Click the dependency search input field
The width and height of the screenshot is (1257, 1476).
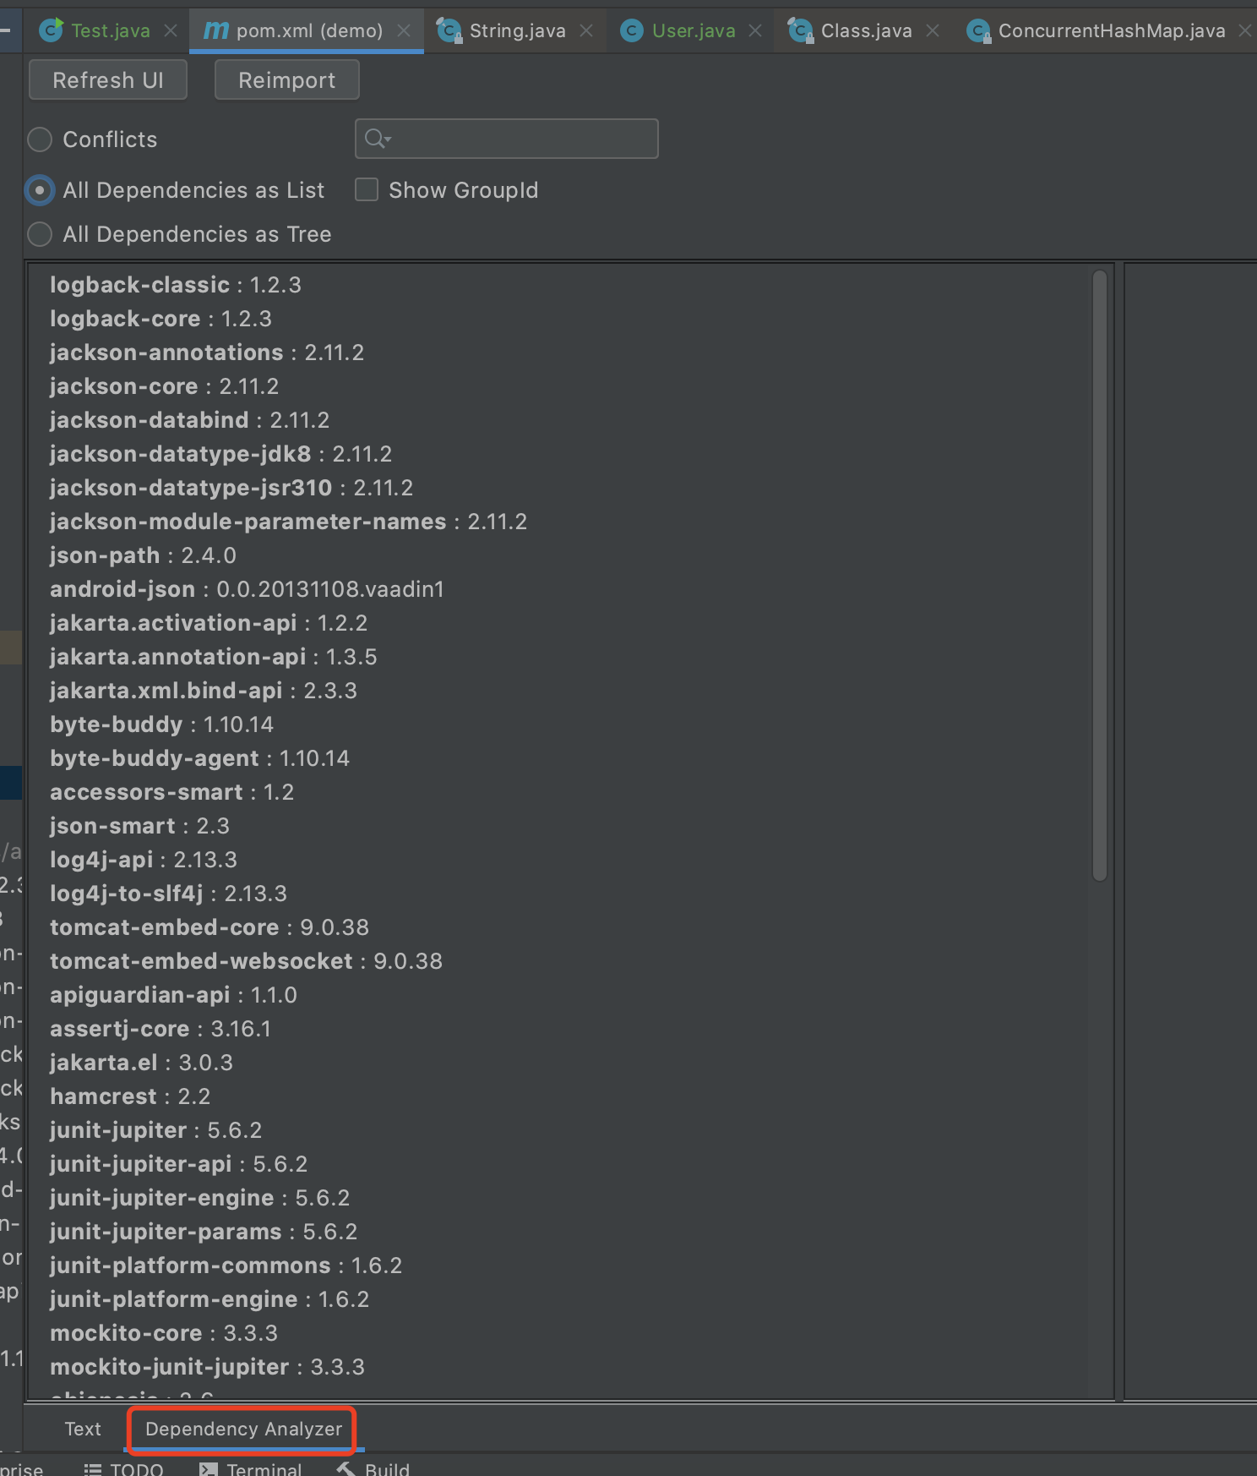pos(507,139)
